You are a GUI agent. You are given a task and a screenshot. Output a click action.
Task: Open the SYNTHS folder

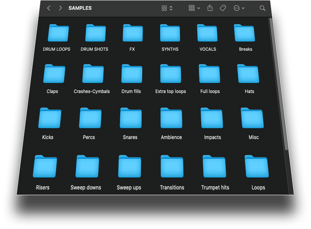[x=170, y=33]
